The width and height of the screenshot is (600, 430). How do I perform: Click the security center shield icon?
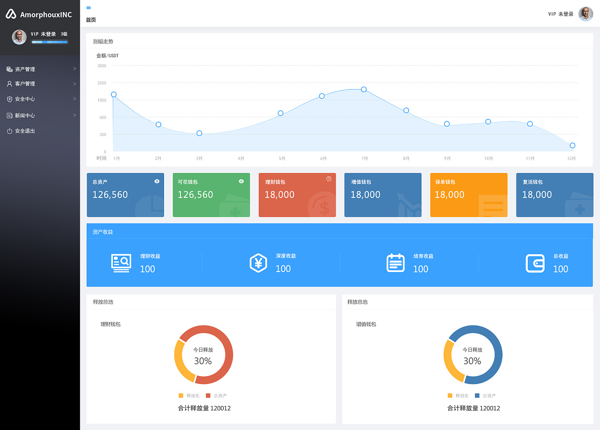[x=9, y=99]
